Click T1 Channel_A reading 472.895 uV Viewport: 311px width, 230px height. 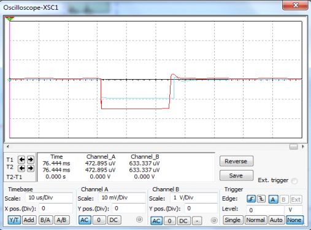[x=100, y=163]
